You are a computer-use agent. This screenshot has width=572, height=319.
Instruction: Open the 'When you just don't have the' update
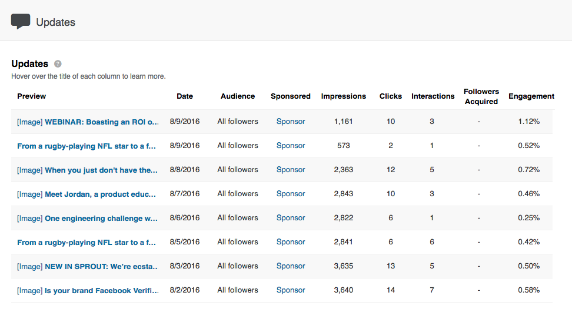pos(88,170)
